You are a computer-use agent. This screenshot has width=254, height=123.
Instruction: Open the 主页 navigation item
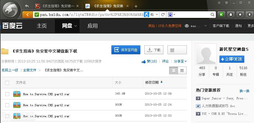tap(42, 26)
